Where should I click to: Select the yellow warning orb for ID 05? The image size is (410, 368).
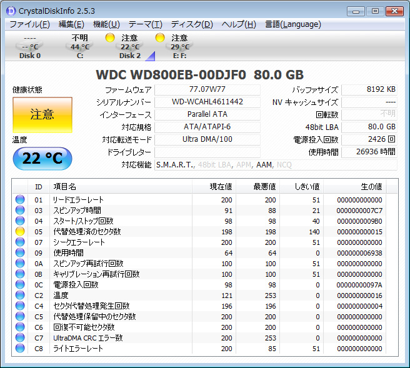pyautogui.click(x=20, y=231)
